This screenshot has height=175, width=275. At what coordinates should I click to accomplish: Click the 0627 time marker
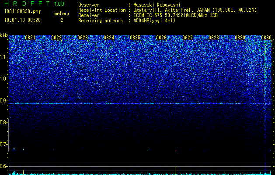point(188,38)
